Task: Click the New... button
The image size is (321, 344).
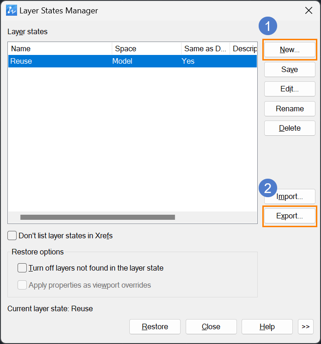Action: pyautogui.click(x=290, y=49)
